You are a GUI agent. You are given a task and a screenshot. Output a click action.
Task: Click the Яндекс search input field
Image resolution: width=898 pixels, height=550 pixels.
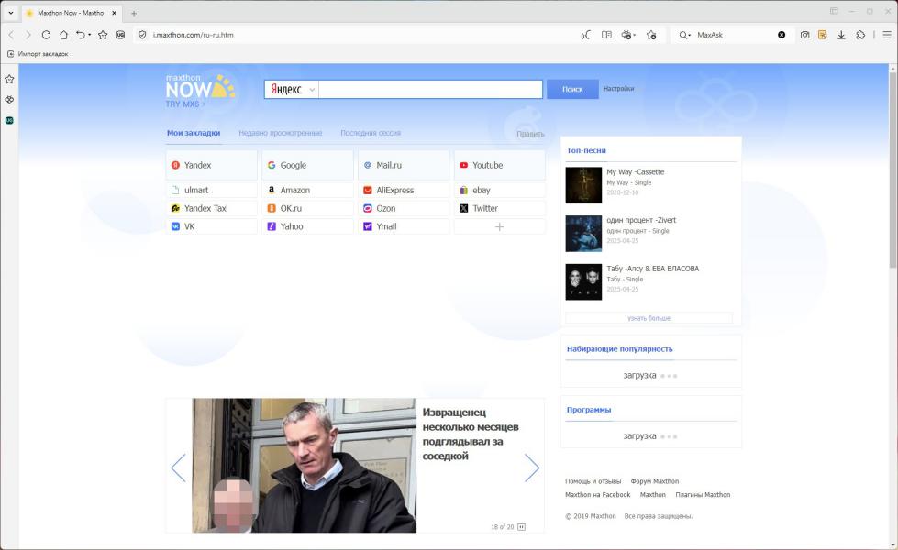(x=430, y=90)
